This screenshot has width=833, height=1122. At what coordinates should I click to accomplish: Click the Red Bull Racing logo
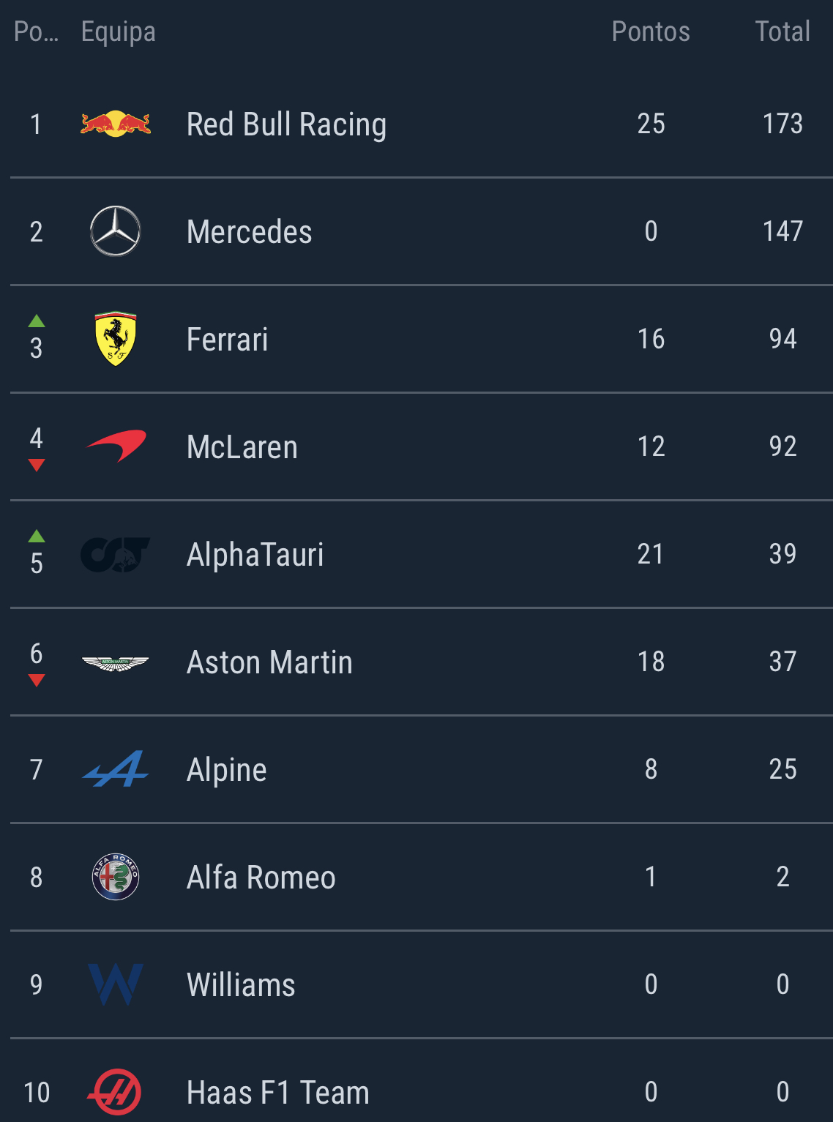(x=116, y=124)
